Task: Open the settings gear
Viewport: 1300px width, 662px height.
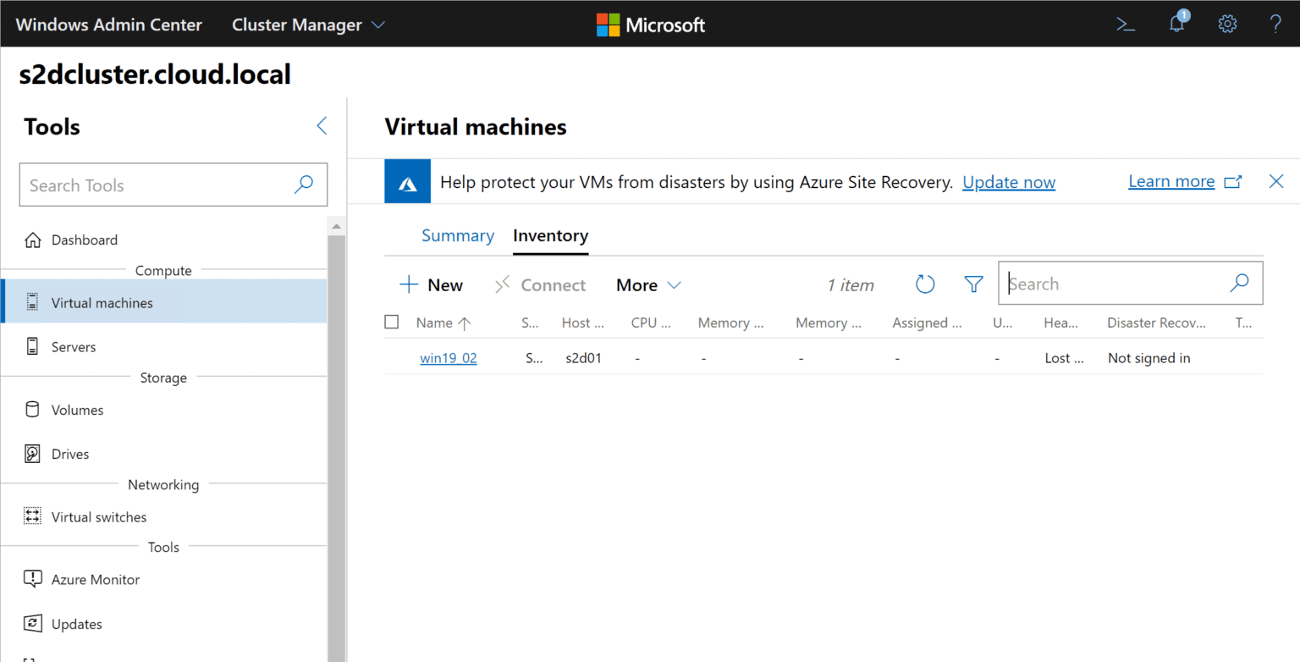Action: pyautogui.click(x=1227, y=25)
